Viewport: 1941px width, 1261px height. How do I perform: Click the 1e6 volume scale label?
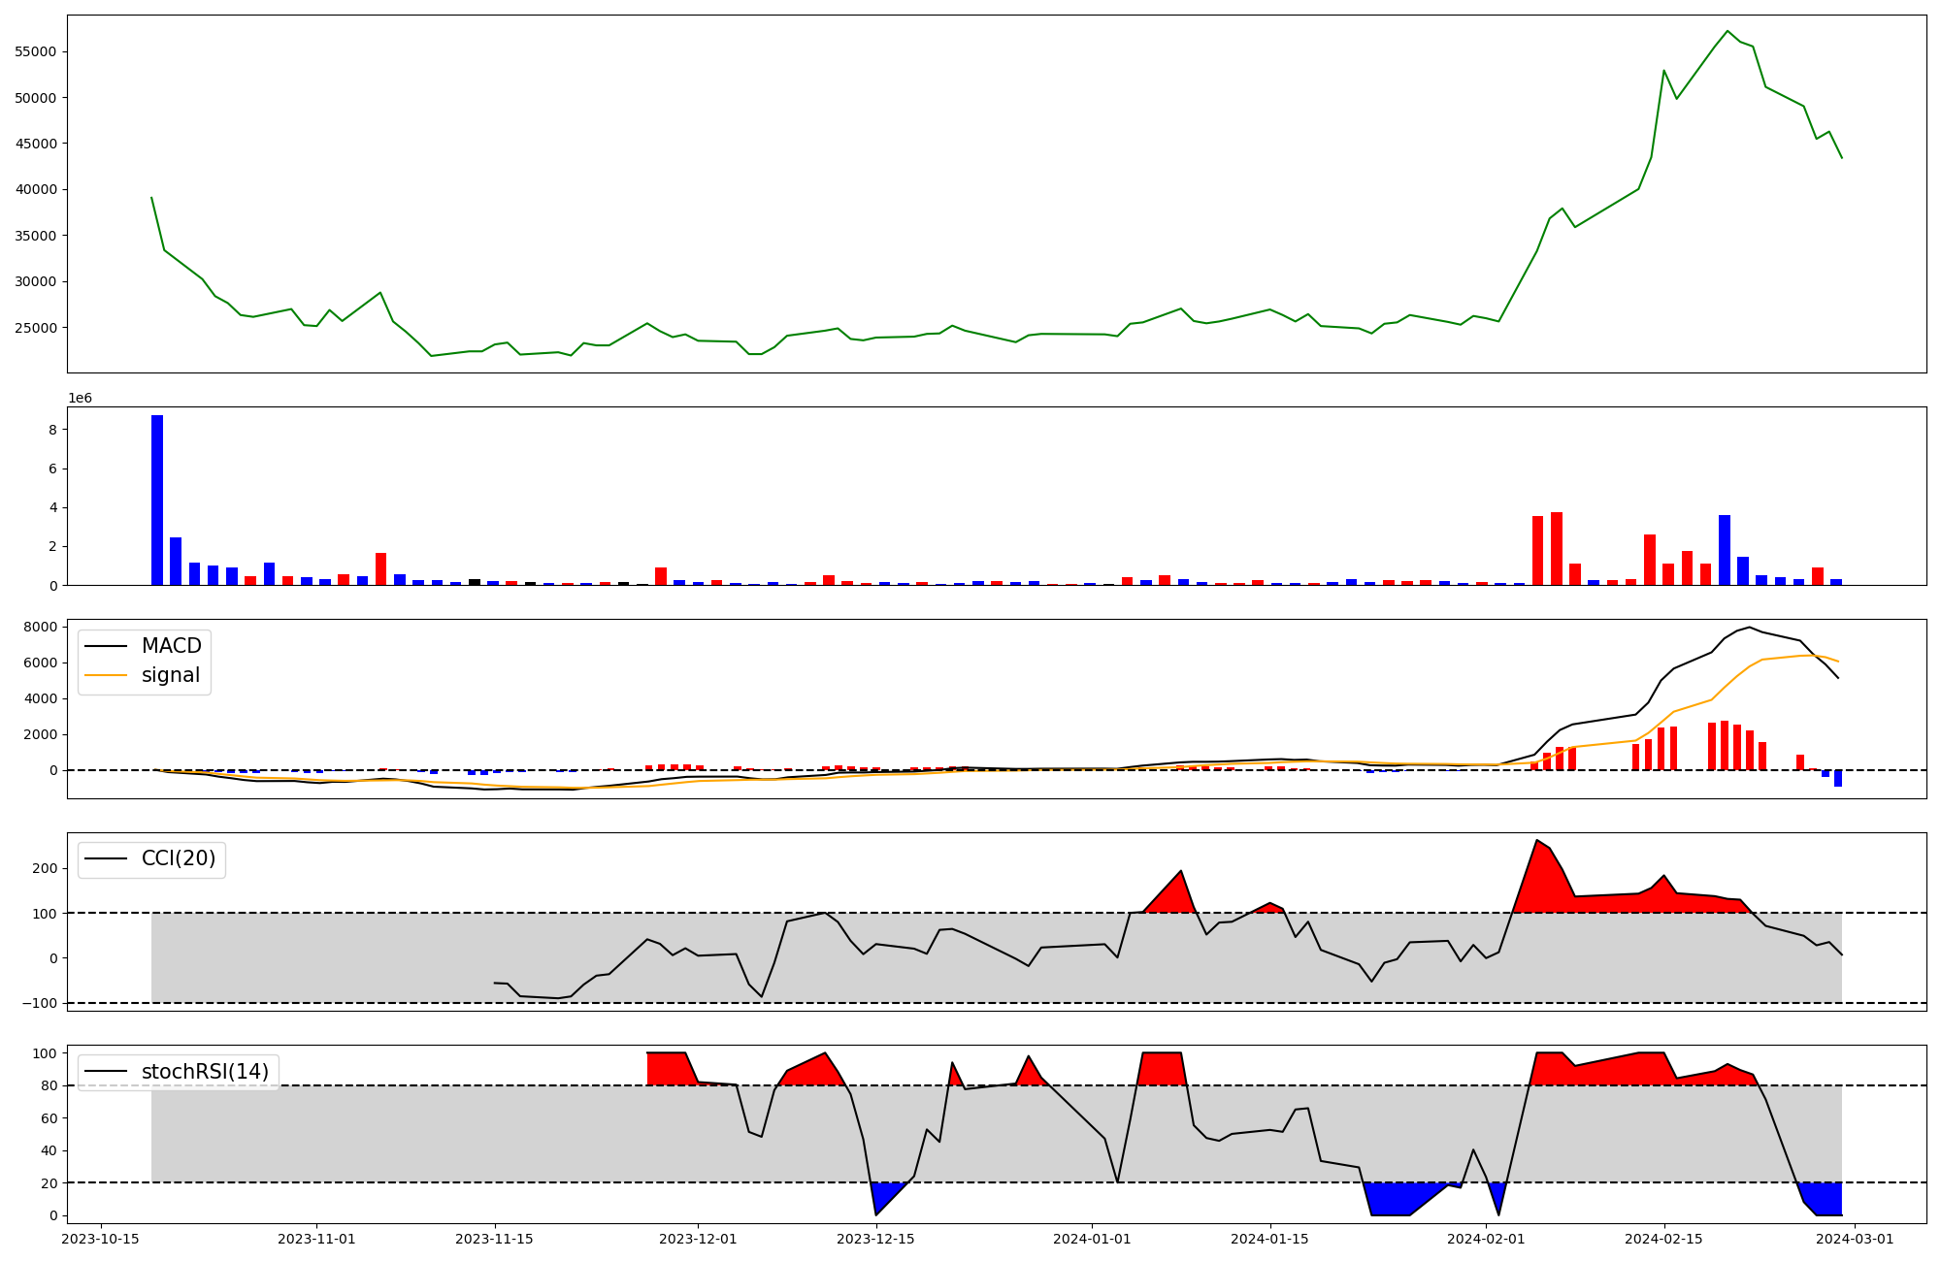(80, 399)
